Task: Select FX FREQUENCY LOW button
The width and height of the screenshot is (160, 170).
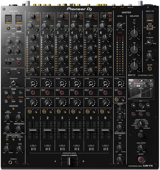Action: [x=134, y=114]
